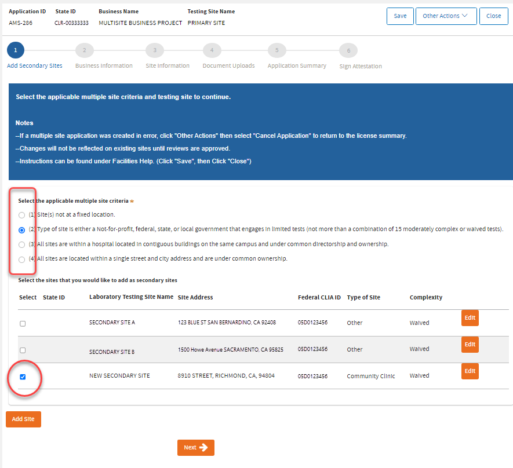
Task: Open the Other Actions dropdown
Action: click(446, 16)
